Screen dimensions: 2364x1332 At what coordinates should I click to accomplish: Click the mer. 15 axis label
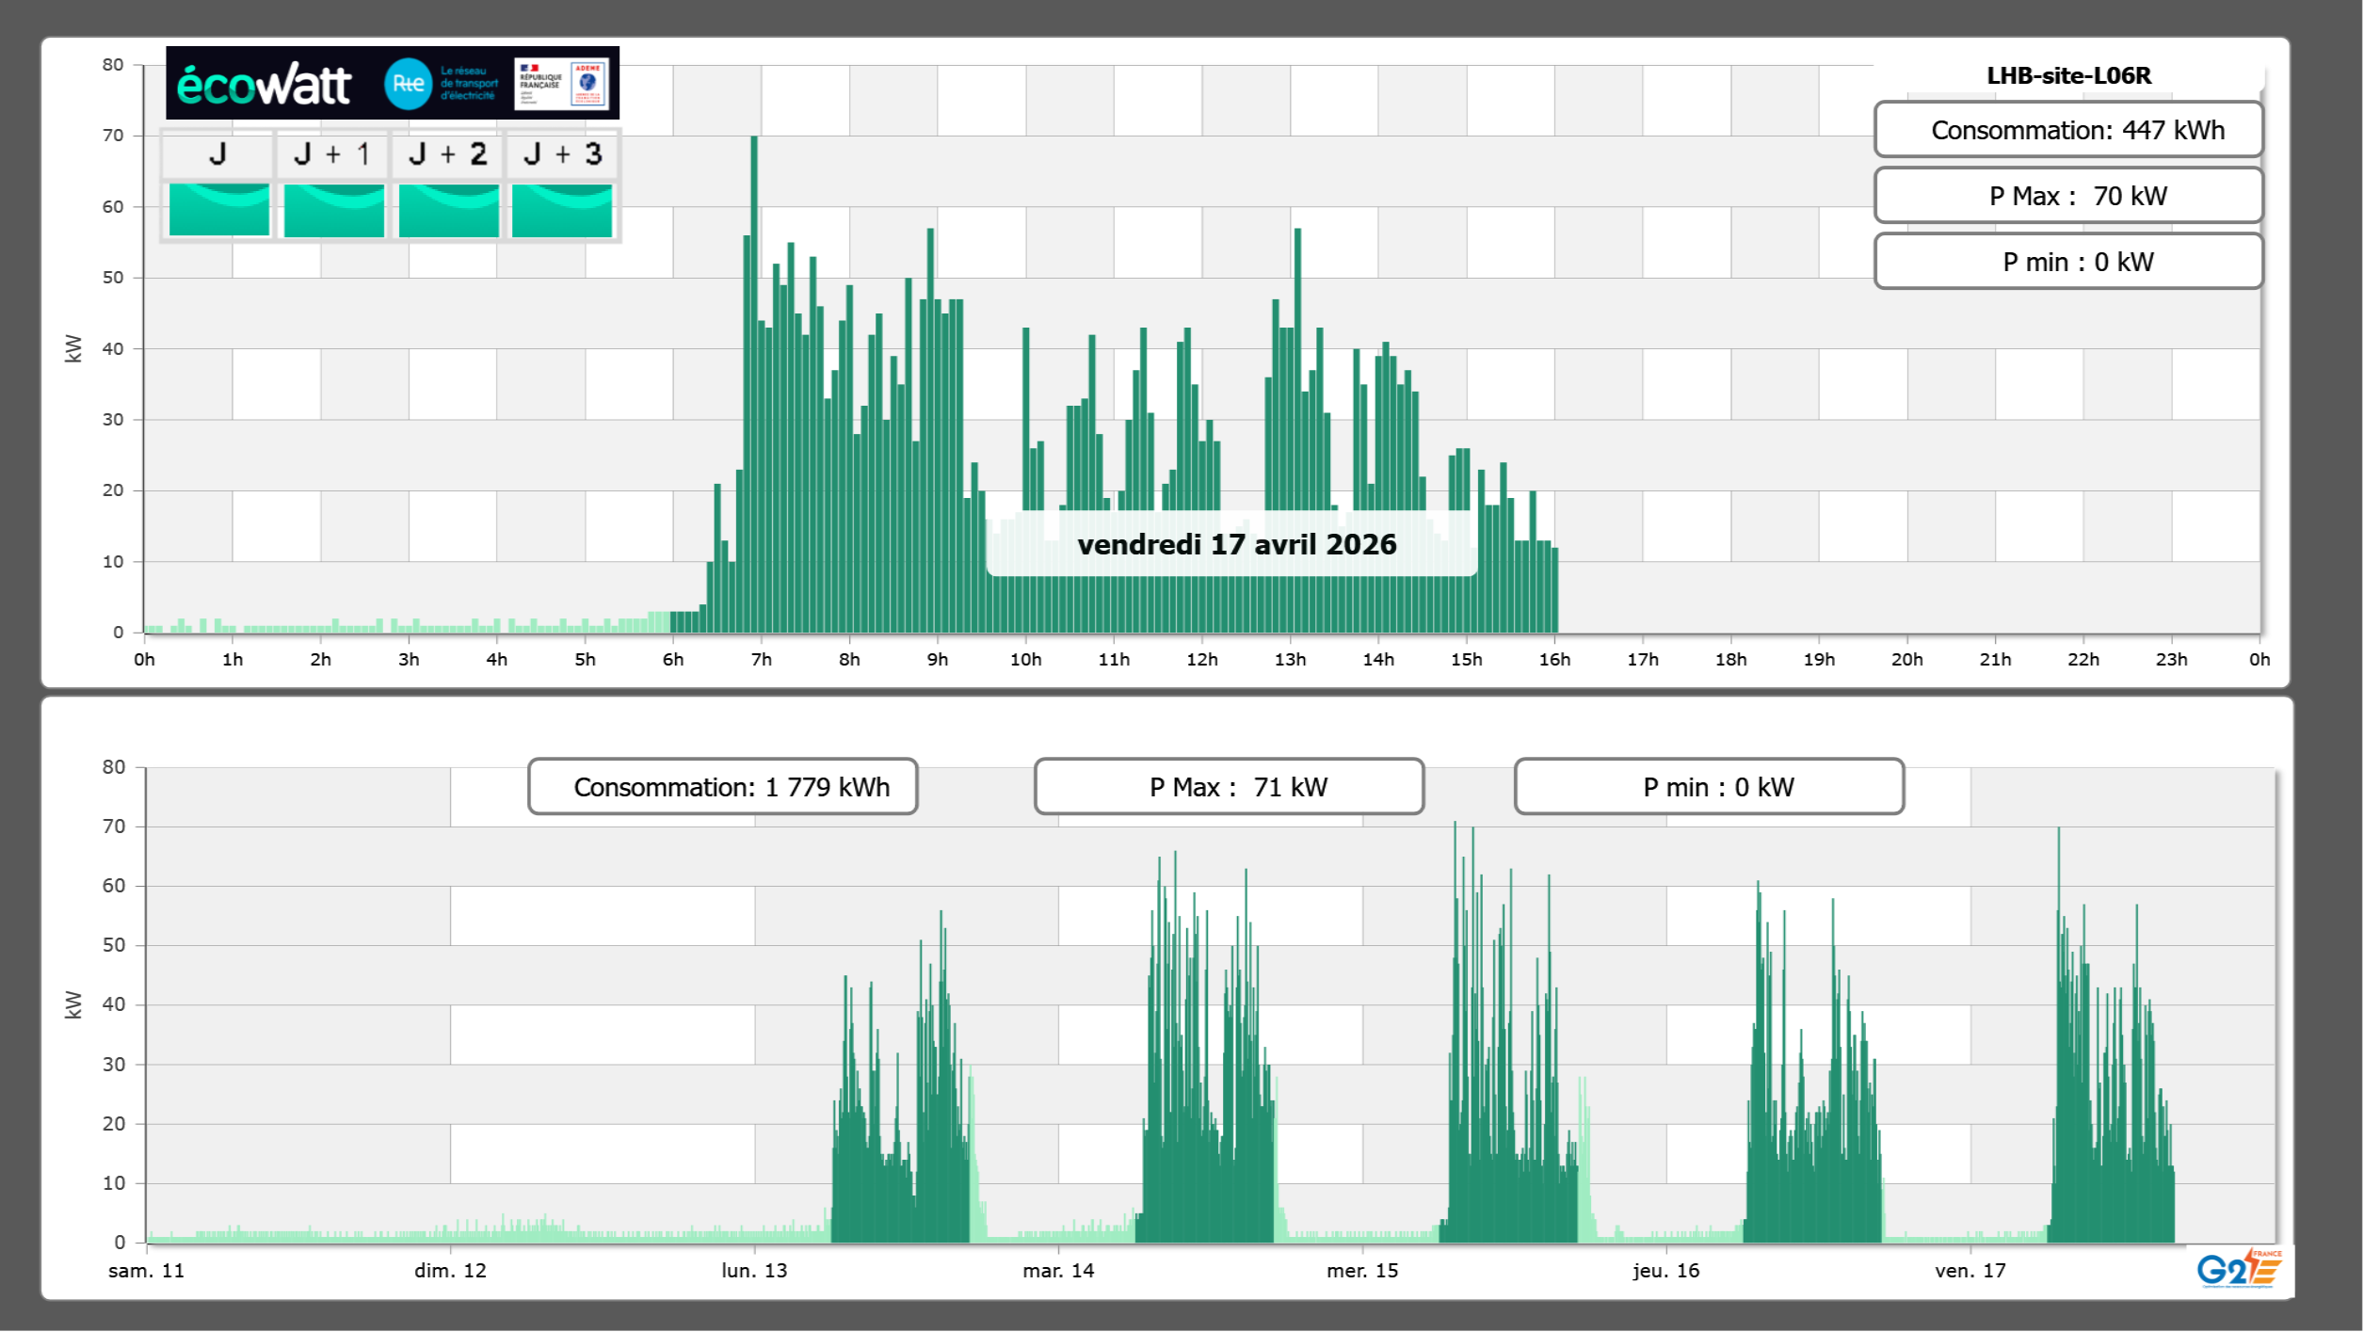tap(1361, 1271)
